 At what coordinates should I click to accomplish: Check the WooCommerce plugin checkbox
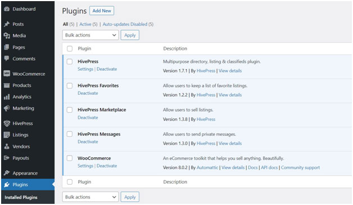(70, 158)
